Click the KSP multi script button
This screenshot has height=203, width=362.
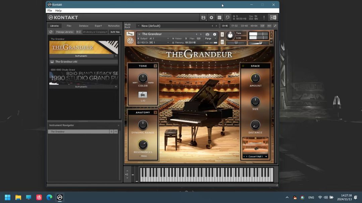[x=262, y=26]
